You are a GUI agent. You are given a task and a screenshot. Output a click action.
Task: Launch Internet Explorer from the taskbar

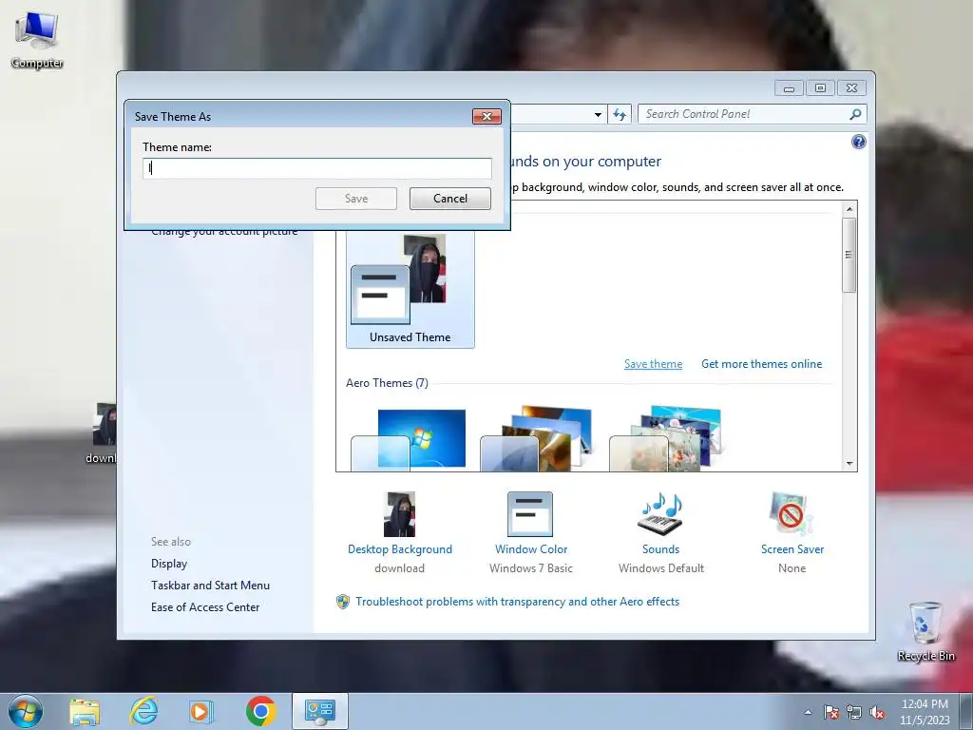(x=143, y=711)
